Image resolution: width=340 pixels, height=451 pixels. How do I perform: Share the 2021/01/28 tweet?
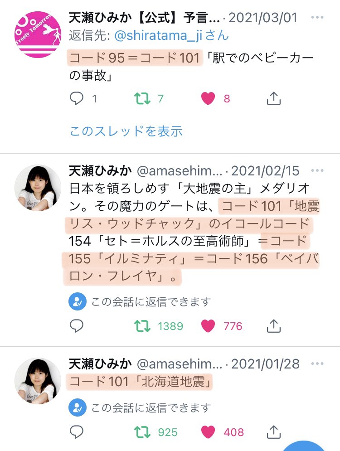pos(273,432)
